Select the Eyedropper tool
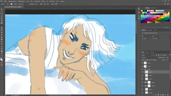Image resolution: width=171 pixels, height=96 pixels. coord(2,21)
